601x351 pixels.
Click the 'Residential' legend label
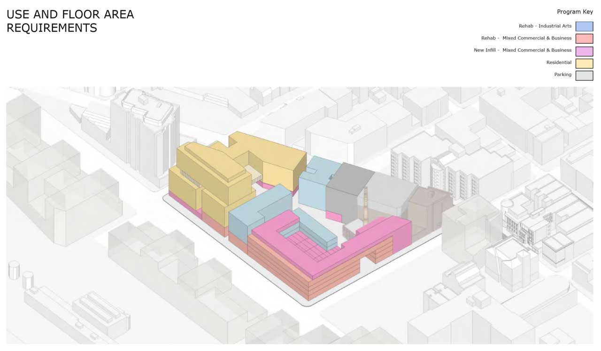[x=559, y=62]
